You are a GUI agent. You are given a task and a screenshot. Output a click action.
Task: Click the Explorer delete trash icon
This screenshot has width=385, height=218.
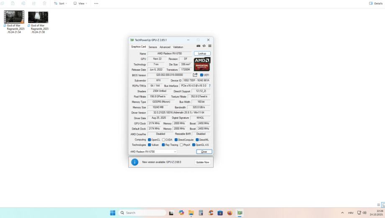point(44,3)
